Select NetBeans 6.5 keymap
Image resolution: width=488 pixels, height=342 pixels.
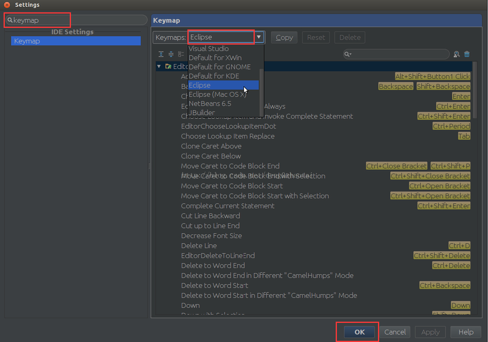(223, 104)
